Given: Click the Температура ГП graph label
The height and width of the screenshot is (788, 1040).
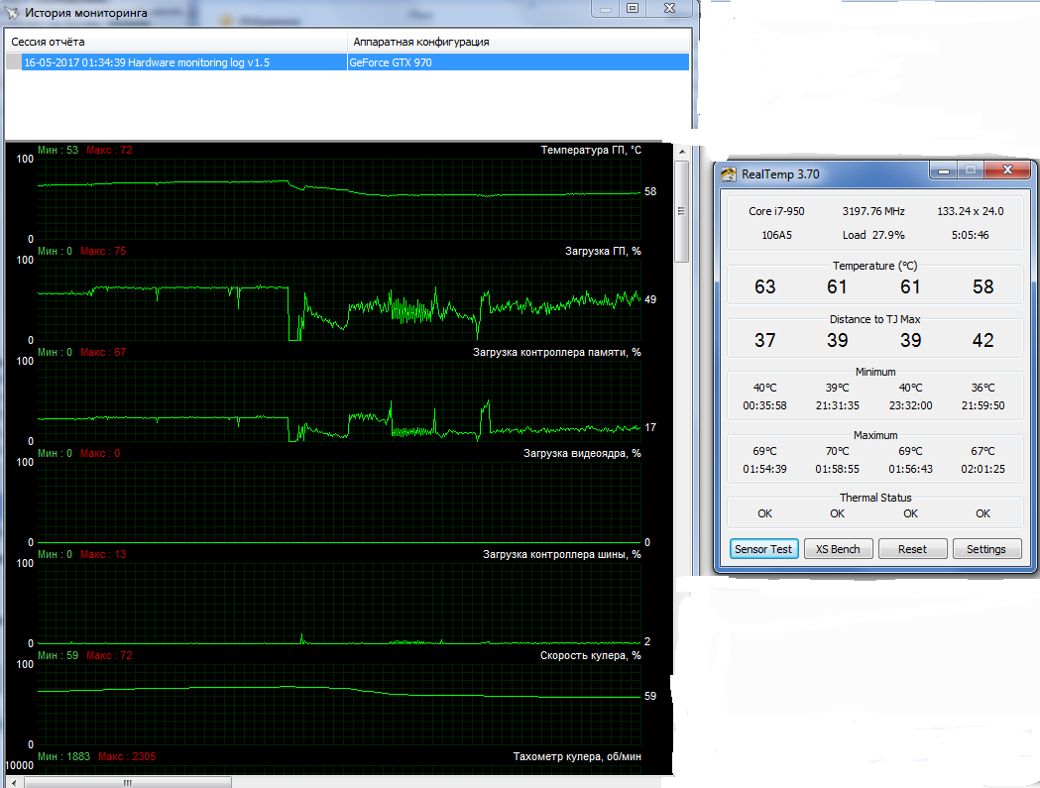Looking at the screenshot, I should (x=591, y=150).
